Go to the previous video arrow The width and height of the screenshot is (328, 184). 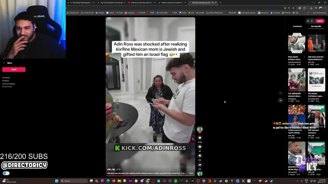[x=281, y=93]
